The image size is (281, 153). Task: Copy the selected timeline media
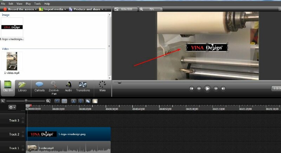[88, 101]
